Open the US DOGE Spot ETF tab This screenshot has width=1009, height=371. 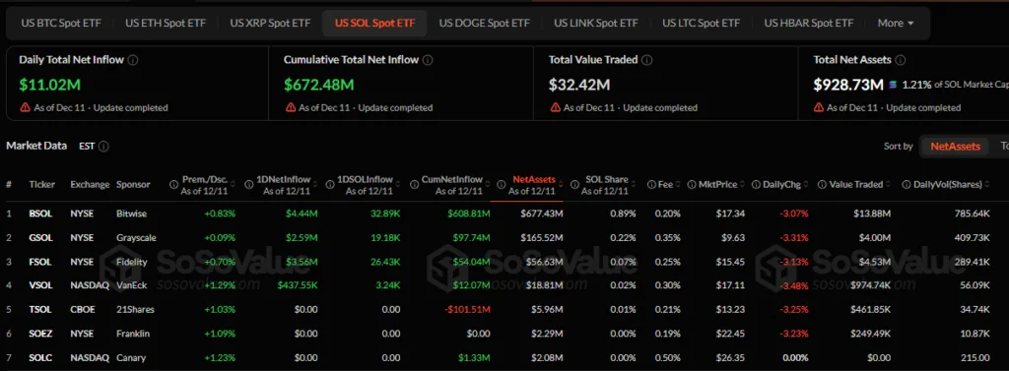485,24
